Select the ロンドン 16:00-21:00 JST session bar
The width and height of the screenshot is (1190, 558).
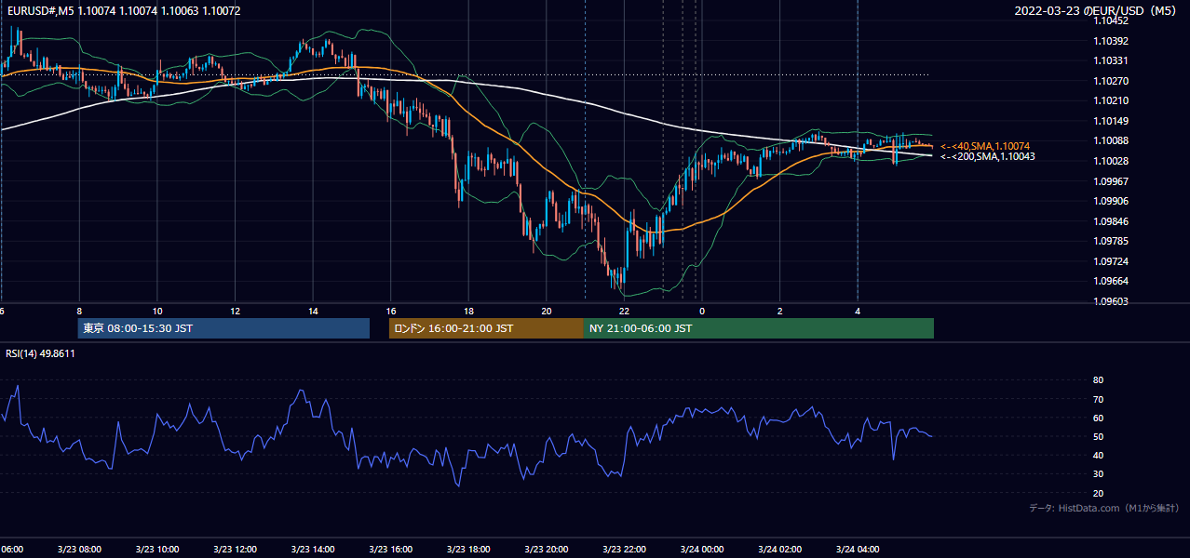(x=486, y=328)
